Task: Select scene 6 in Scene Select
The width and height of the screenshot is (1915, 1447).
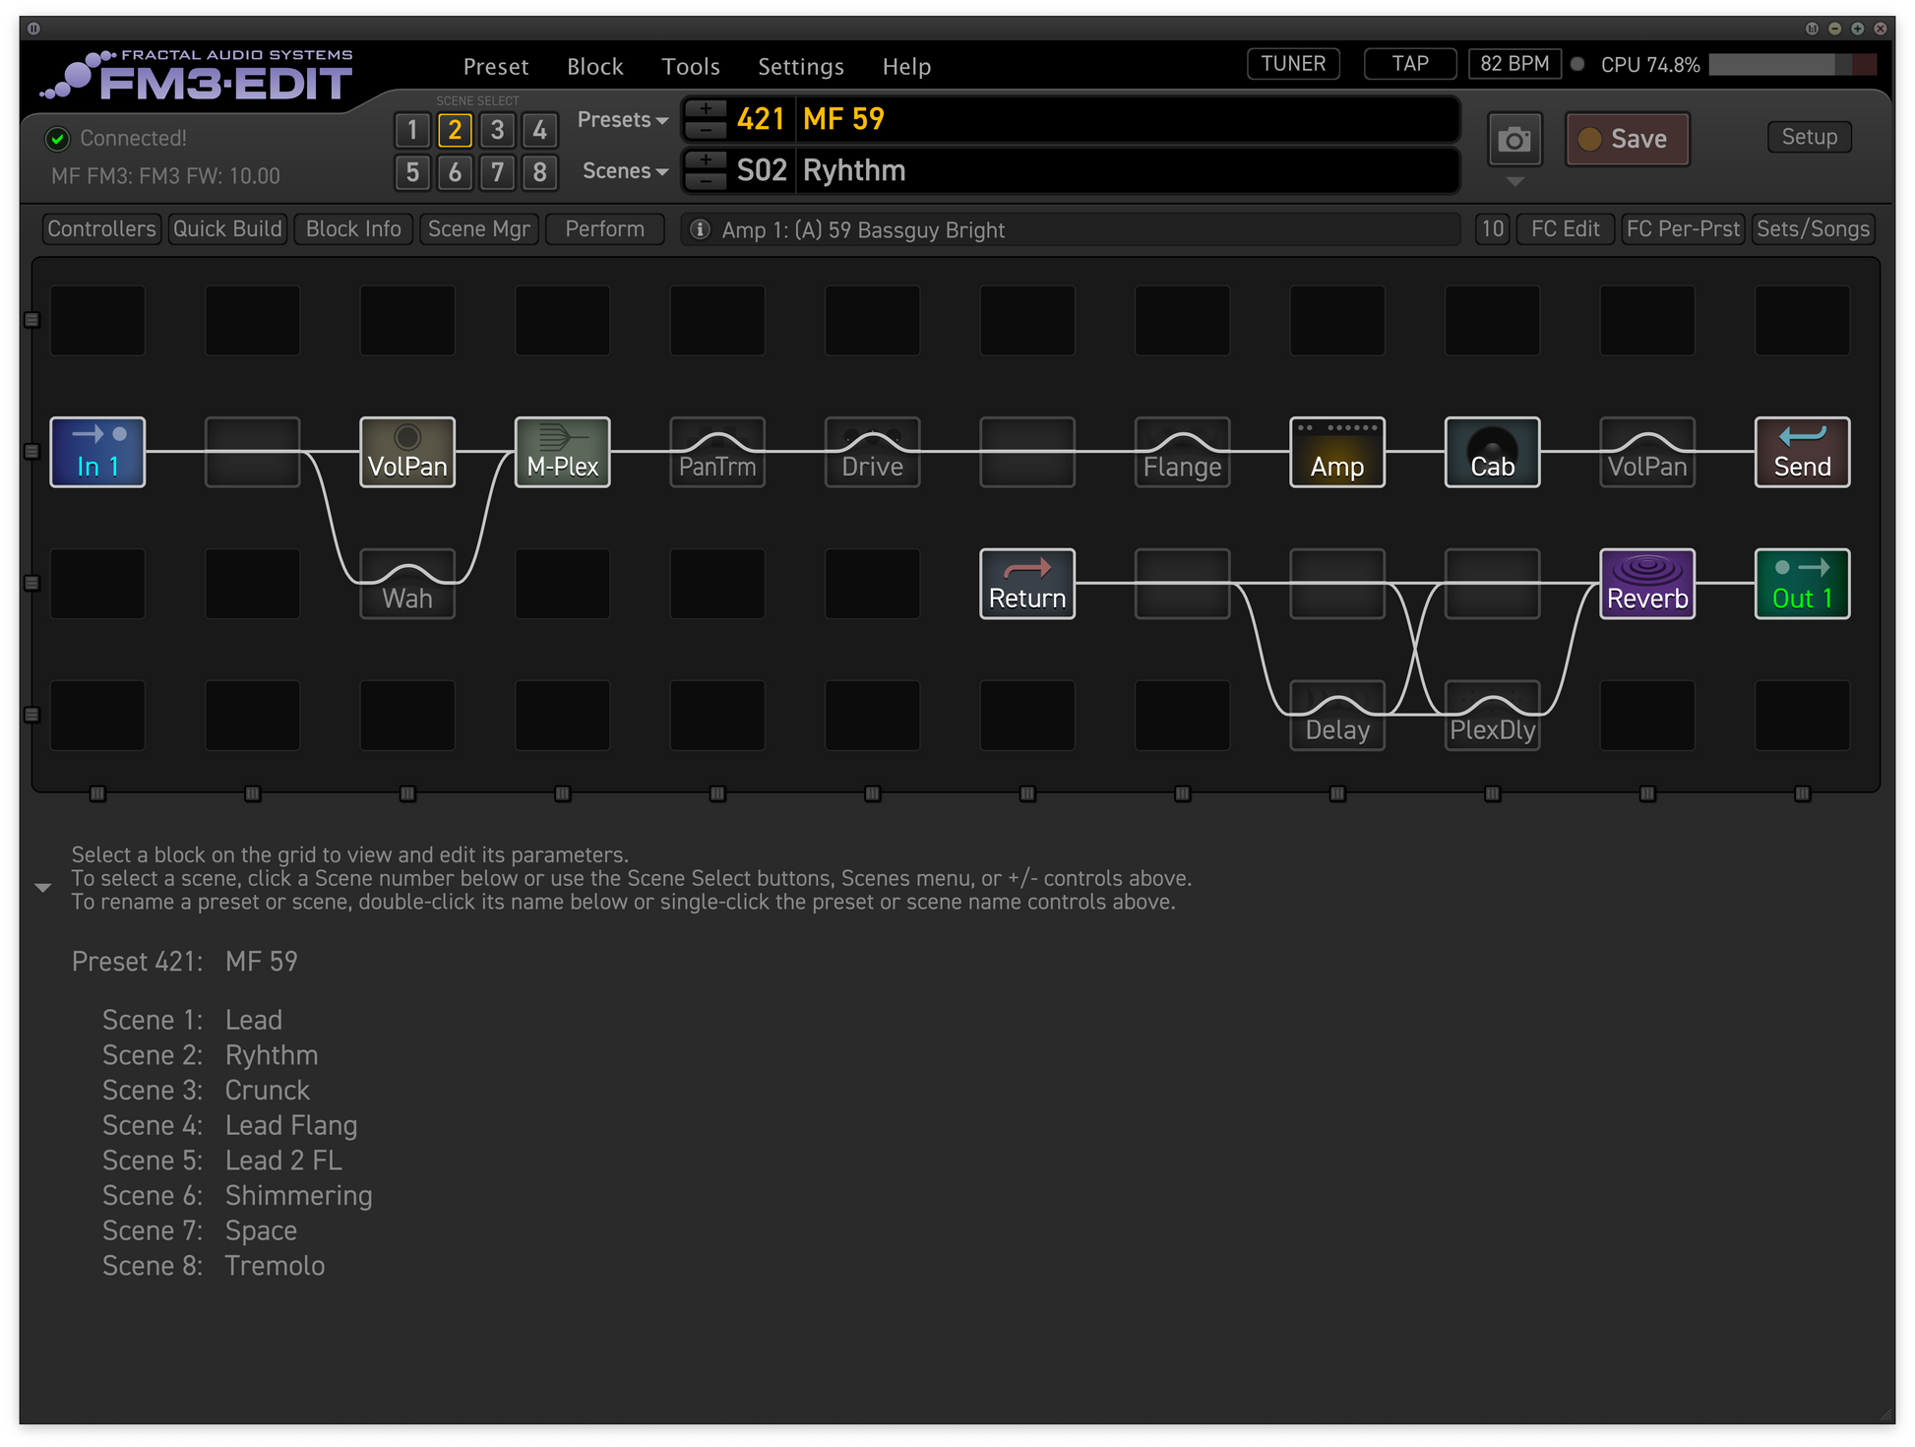Action: pyautogui.click(x=455, y=172)
